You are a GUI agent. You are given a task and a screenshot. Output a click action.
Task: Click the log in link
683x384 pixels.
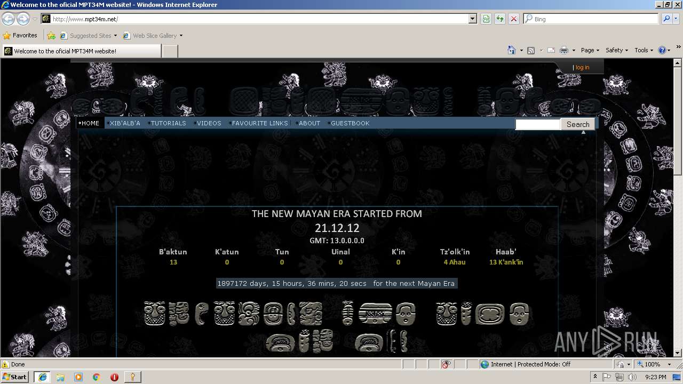coord(582,68)
